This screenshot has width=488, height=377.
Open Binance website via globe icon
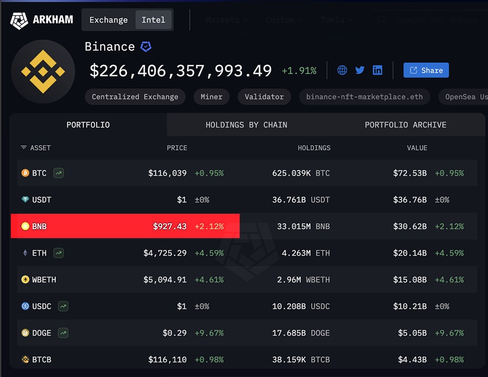pos(342,70)
